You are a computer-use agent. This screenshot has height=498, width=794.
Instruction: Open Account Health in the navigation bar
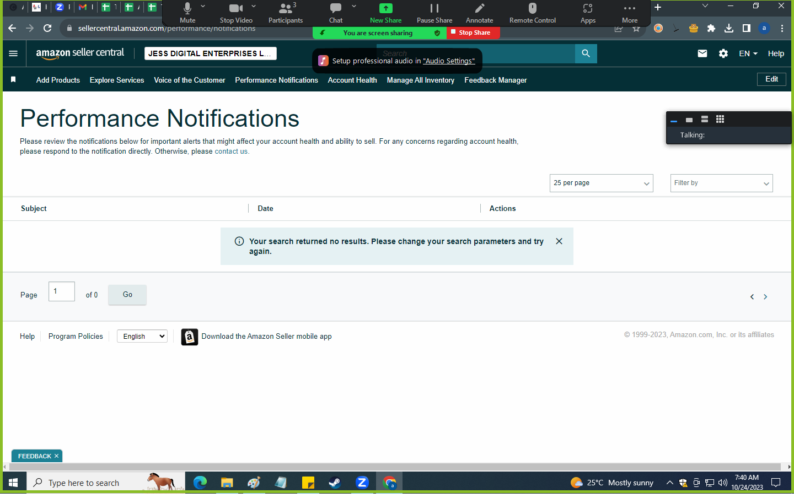(352, 80)
